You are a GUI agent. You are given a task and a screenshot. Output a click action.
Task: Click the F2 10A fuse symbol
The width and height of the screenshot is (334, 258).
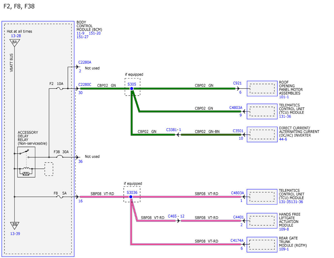[60, 89]
